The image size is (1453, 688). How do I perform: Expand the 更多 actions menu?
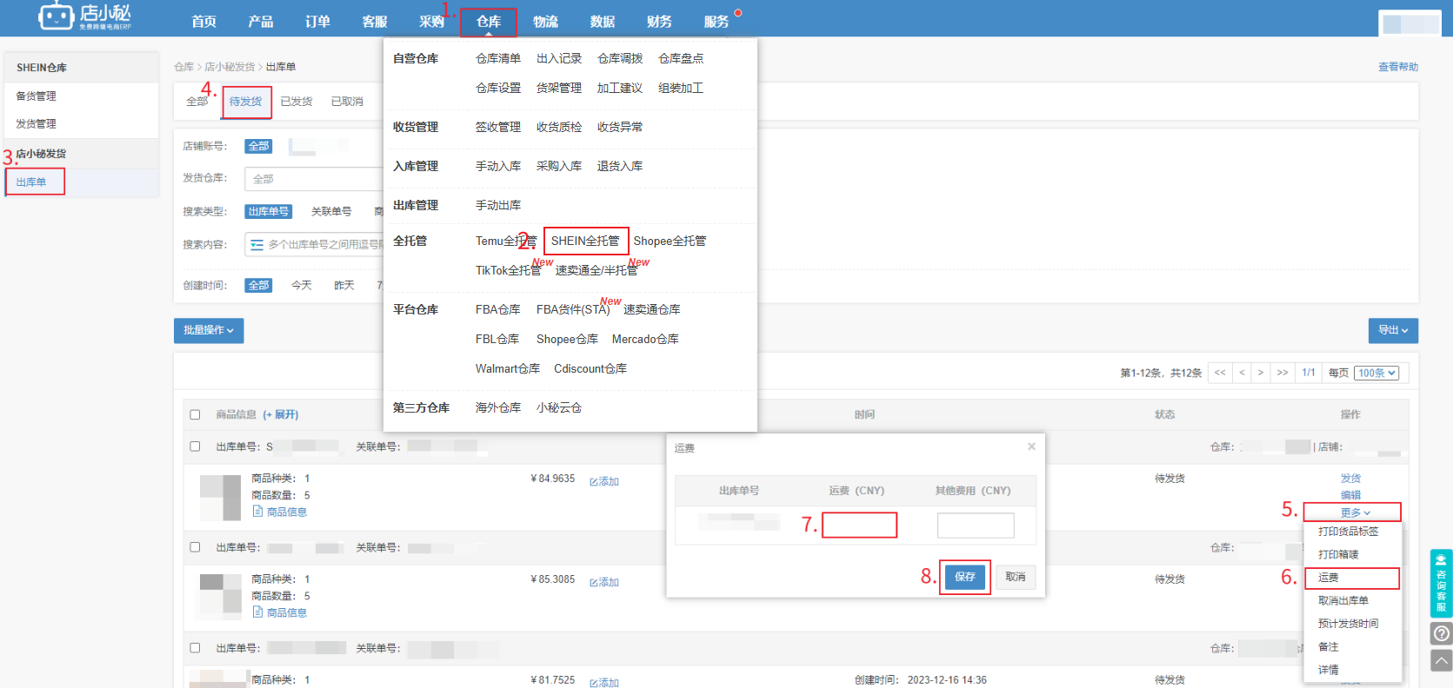[1353, 513]
